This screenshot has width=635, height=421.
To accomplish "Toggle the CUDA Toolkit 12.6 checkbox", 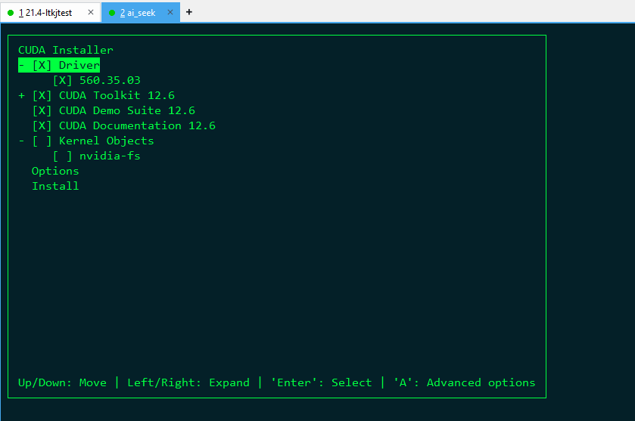I will click(x=42, y=95).
